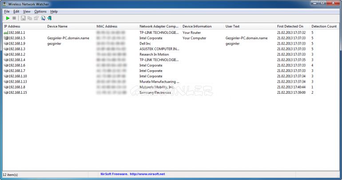Click detection count 1 in the 192.168.1.8 row
Image resolution: width=342 pixels, height=180 pixels.
[312, 87]
